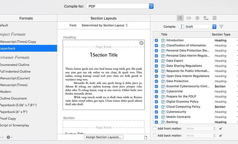Open the Font Determined by Section Layout dropdown
This screenshot has height=144, width=238.
tap(105, 25)
